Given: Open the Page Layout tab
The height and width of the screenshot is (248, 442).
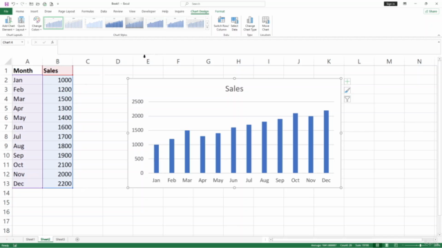Looking at the screenshot, I should pyautogui.click(x=66, y=11).
